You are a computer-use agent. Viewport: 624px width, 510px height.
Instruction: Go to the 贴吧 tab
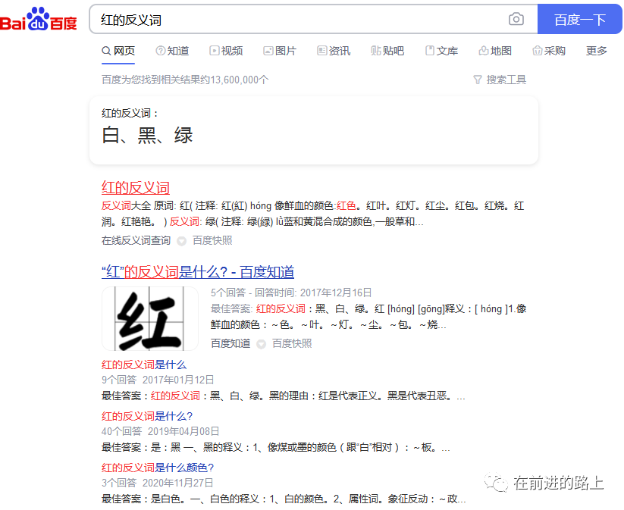point(387,51)
